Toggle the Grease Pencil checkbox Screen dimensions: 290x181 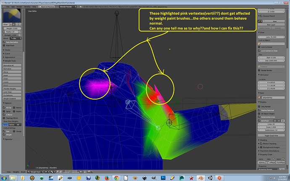(x=261, y=16)
